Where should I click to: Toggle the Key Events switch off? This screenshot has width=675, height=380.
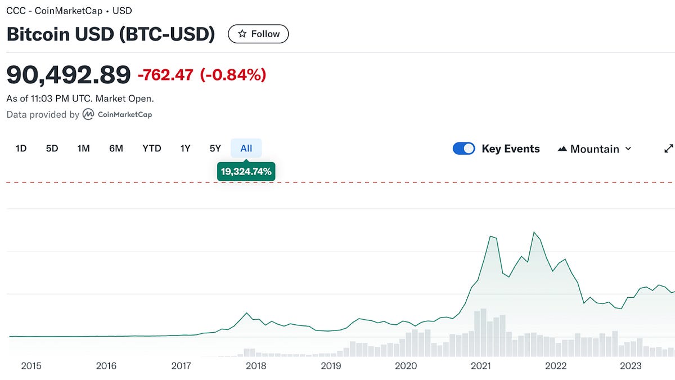coord(463,148)
